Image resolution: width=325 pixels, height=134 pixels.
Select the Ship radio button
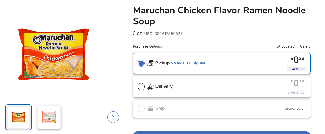141,109
